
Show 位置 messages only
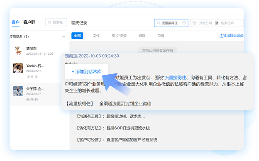tap(161, 36)
